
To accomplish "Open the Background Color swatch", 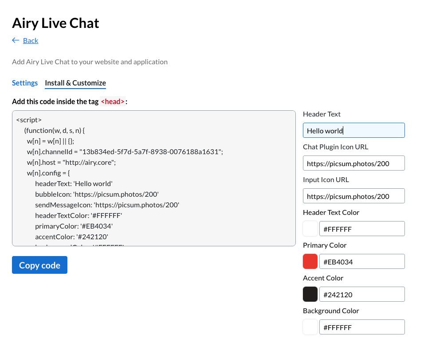I will (310, 327).
